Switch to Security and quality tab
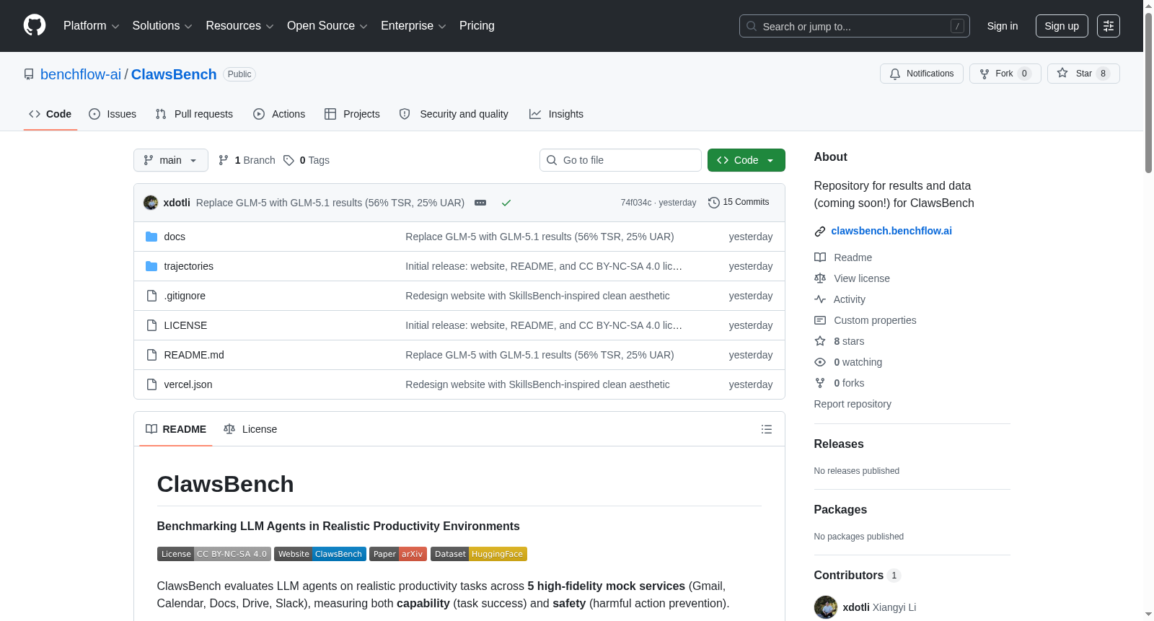1154x621 pixels. point(454,114)
